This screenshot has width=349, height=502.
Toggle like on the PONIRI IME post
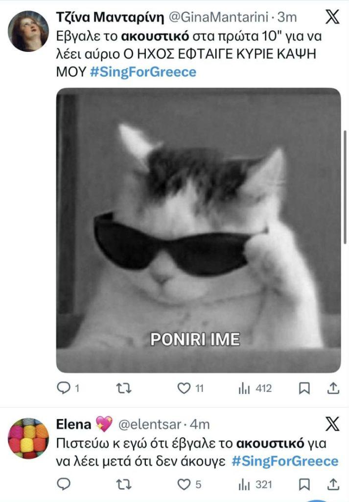(x=184, y=388)
